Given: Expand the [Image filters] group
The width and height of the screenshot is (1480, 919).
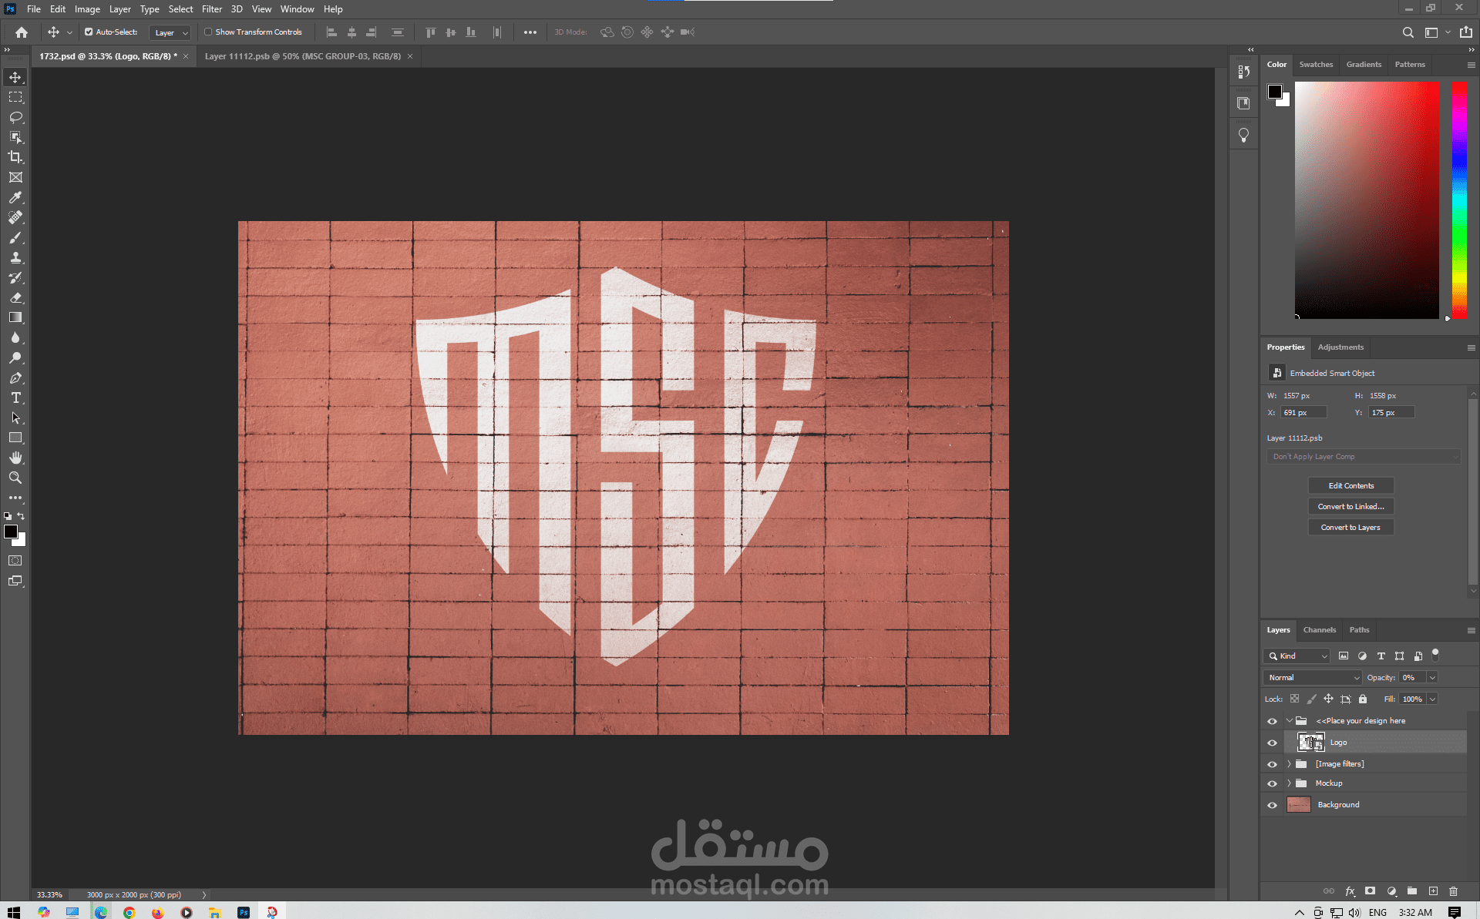Looking at the screenshot, I should pyautogui.click(x=1289, y=764).
